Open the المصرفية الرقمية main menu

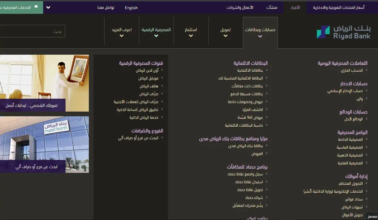click(156, 30)
